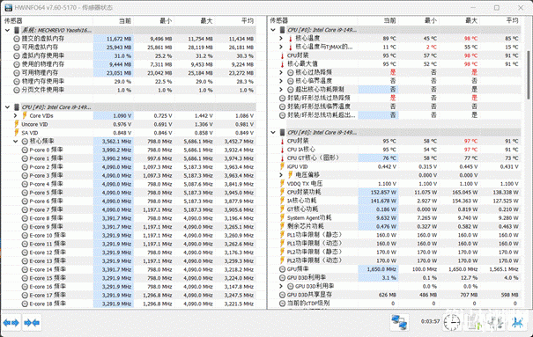This screenshot has width=533, height=337.
Task: Click the lightning icon beside CPU封装功耗
Action: click(282, 192)
